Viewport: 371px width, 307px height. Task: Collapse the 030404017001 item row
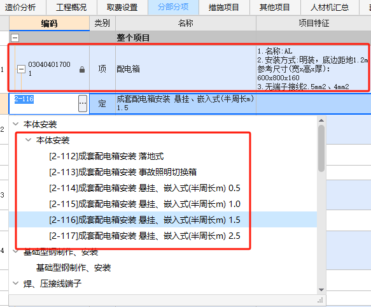coord(21,69)
